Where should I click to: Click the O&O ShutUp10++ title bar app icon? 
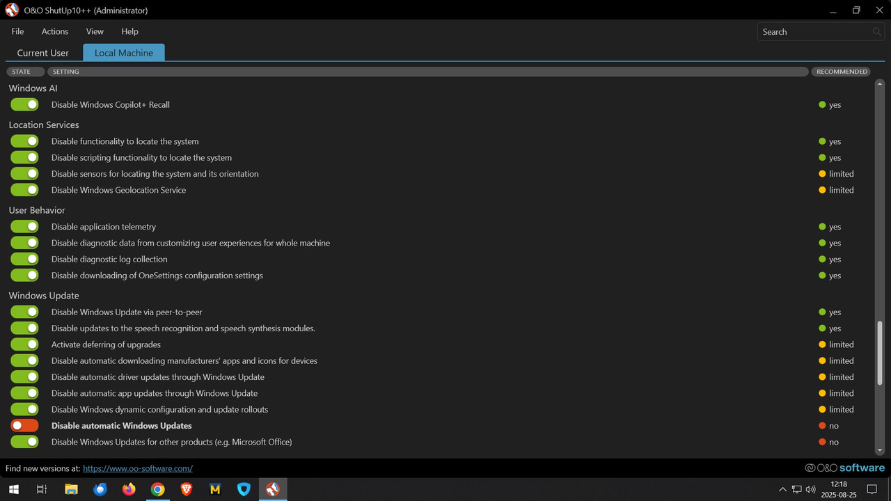pyautogui.click(x=12, y=10)
